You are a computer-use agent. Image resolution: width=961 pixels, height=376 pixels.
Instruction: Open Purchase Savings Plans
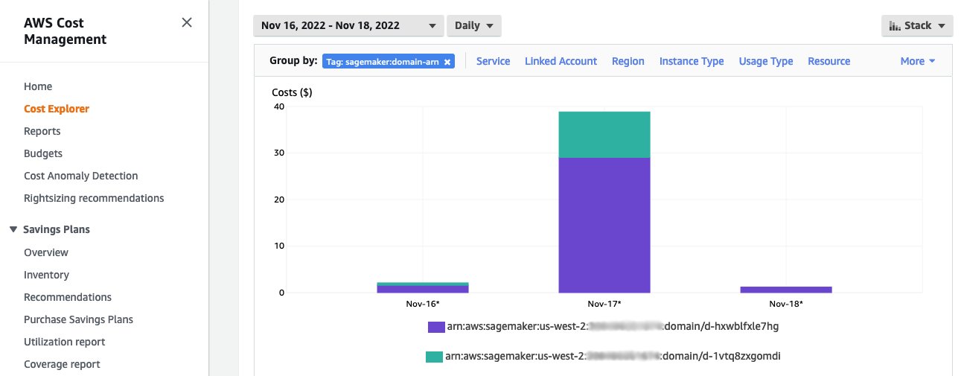(x=79, y=319)
